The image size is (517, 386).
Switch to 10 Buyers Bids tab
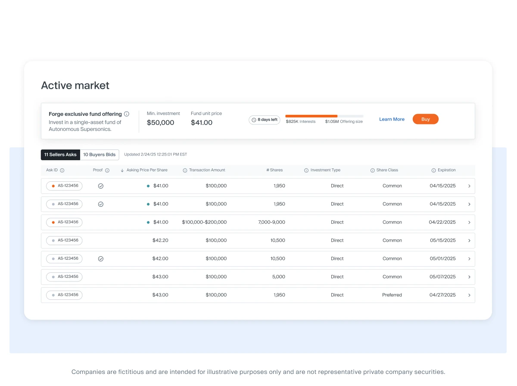[100, 155]
